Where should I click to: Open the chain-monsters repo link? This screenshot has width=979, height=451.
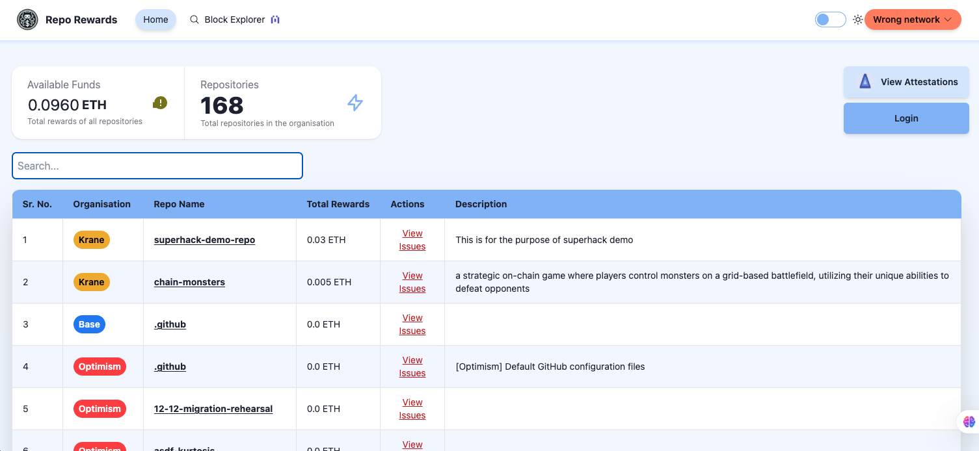(189, 282)
